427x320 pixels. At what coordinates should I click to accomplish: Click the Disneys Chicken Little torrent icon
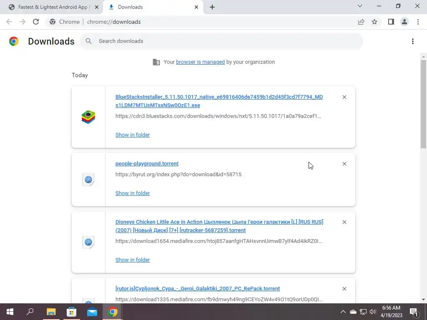point(88,242)
